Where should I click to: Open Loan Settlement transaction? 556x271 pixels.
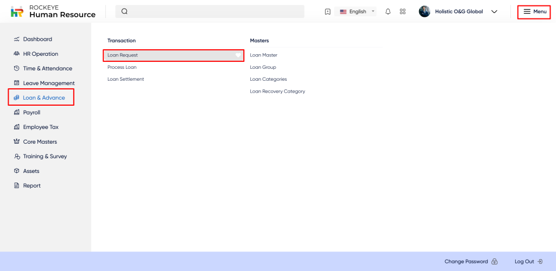click(x=126, y=79)
